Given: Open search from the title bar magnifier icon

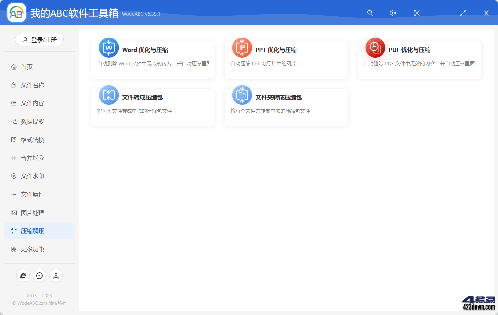Looking at the screenshot, I should coord(370,13).
